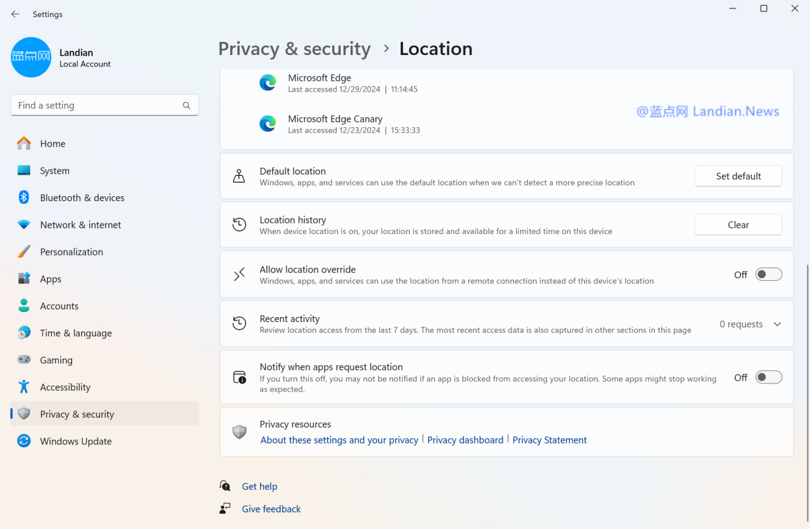Expand Recent activity chevron
This screenshot has height=529, width=810.
777,324
